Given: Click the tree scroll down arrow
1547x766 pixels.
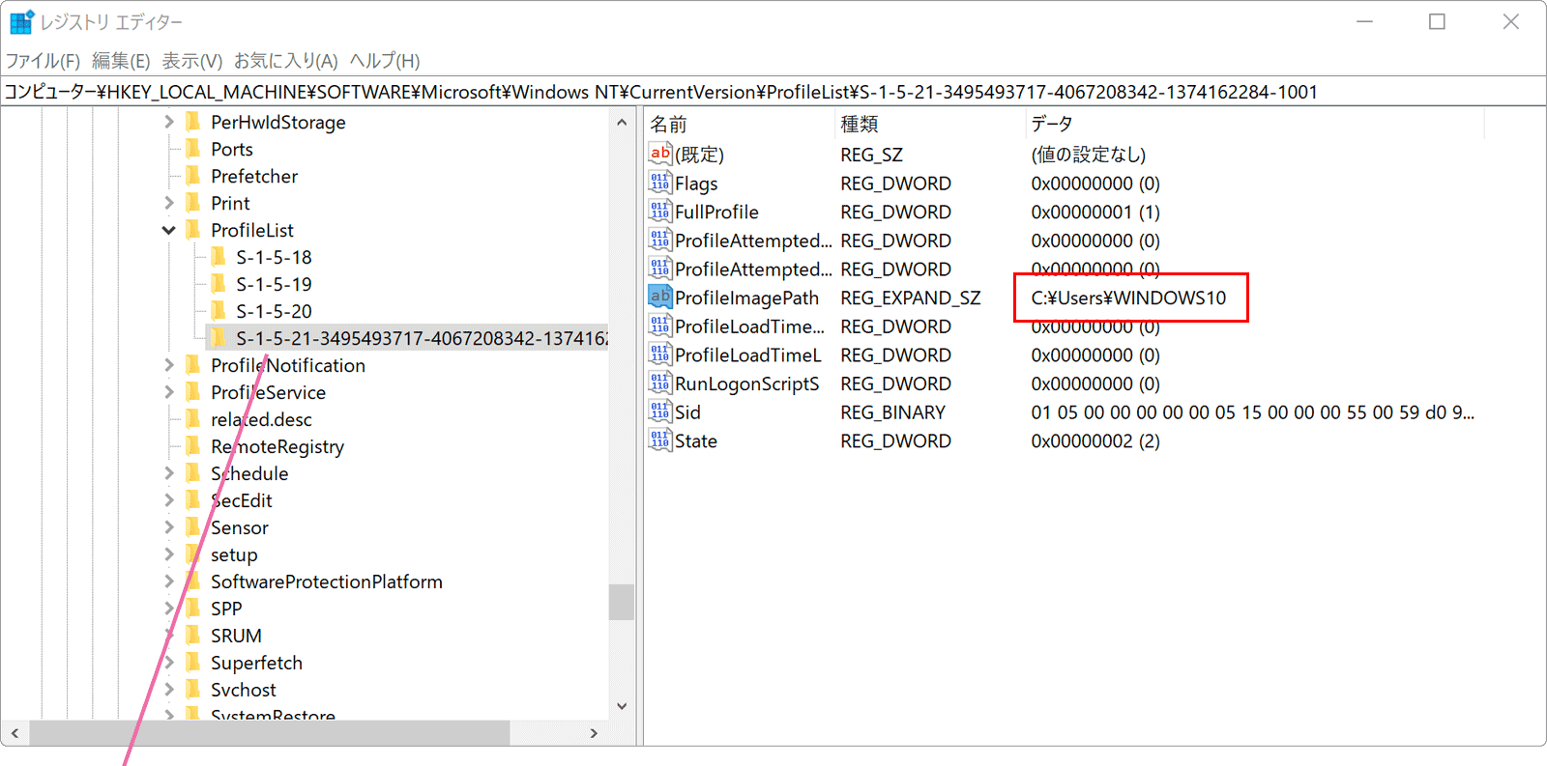Looking at the screenshot, I should [x=622, y=706].
